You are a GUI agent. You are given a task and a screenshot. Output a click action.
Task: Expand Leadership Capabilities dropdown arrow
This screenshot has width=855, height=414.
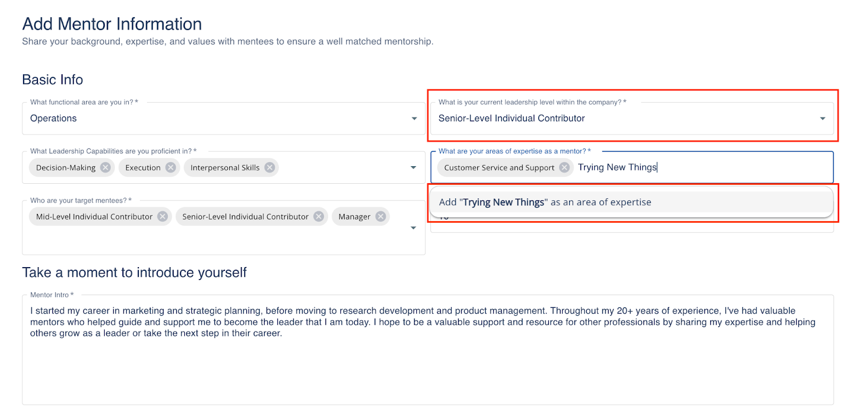pos(413,168)
